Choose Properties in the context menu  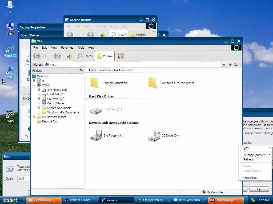pos(255,178)
